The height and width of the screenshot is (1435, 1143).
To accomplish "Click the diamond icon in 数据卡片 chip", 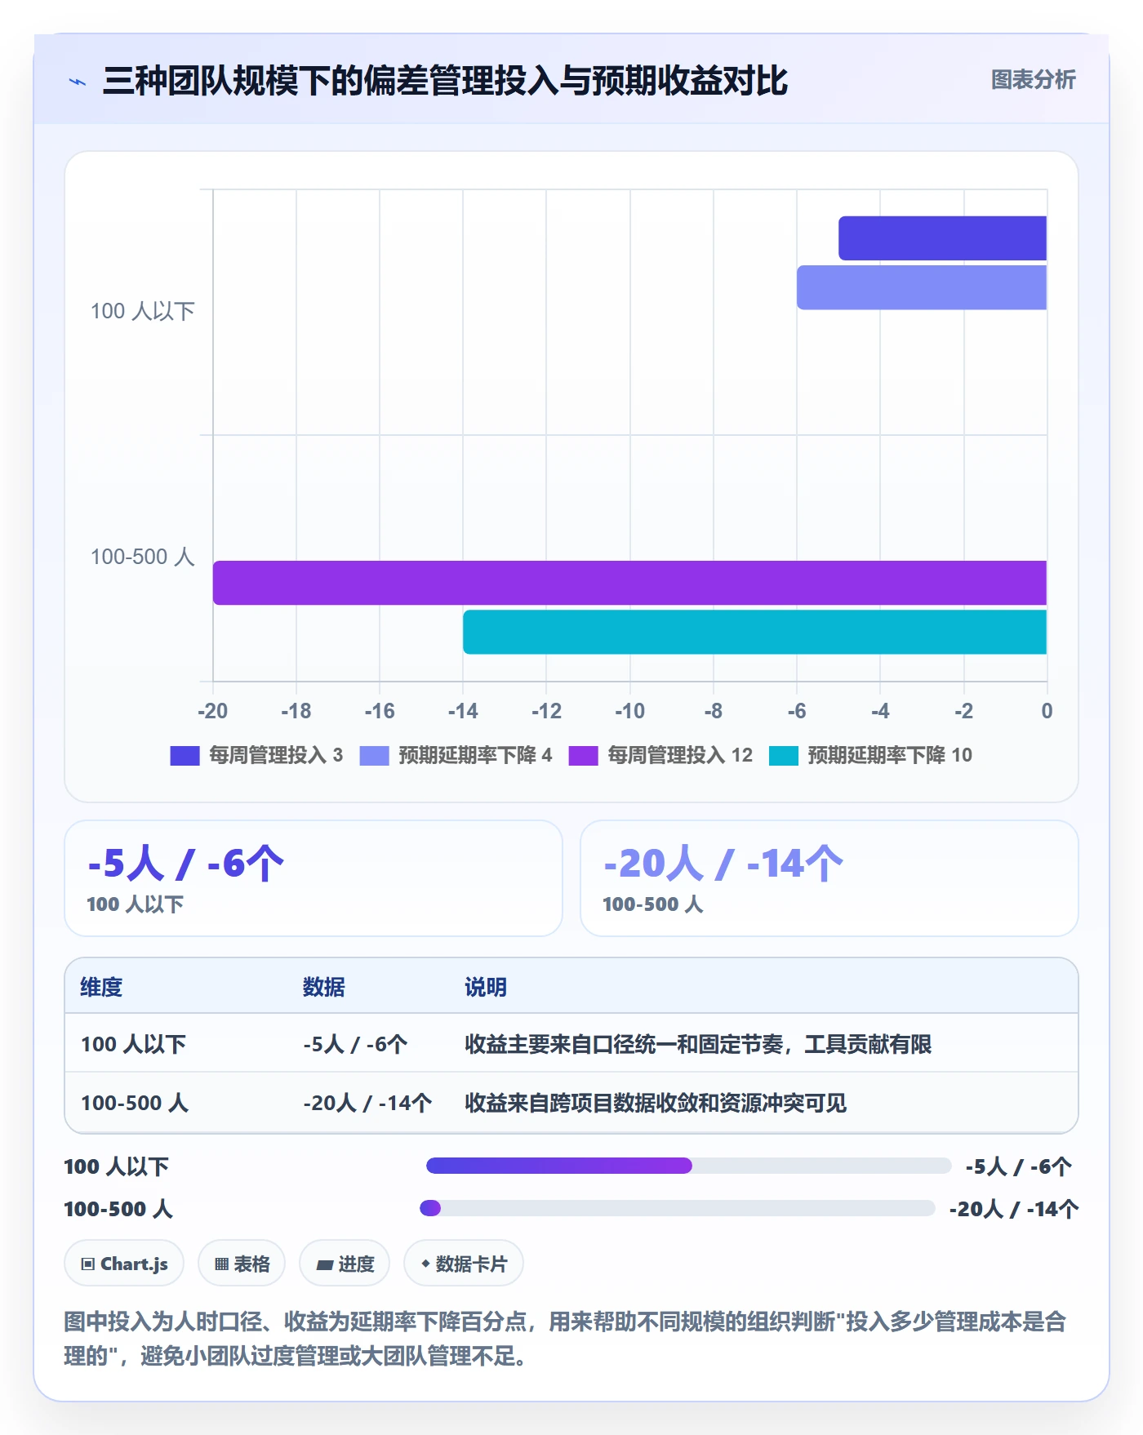I will pyautogui.click(x=425, y=1264).
